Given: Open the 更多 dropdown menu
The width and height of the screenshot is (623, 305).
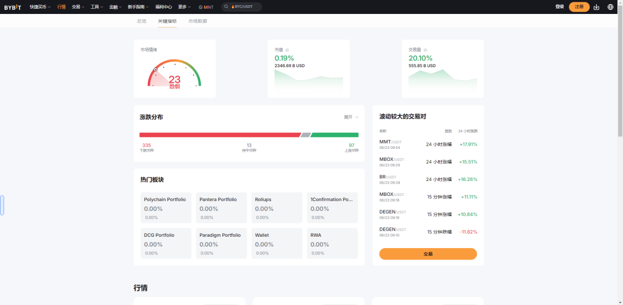Looking at the screenshot, I should (184, 7).
